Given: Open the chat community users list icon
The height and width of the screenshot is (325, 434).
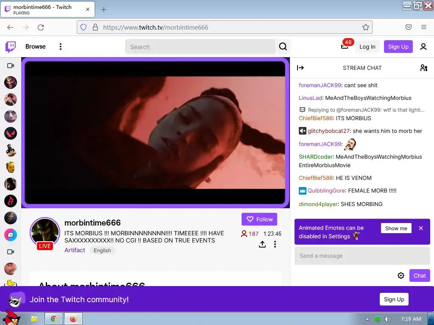Looking at the screenshot, I should 423,68.
